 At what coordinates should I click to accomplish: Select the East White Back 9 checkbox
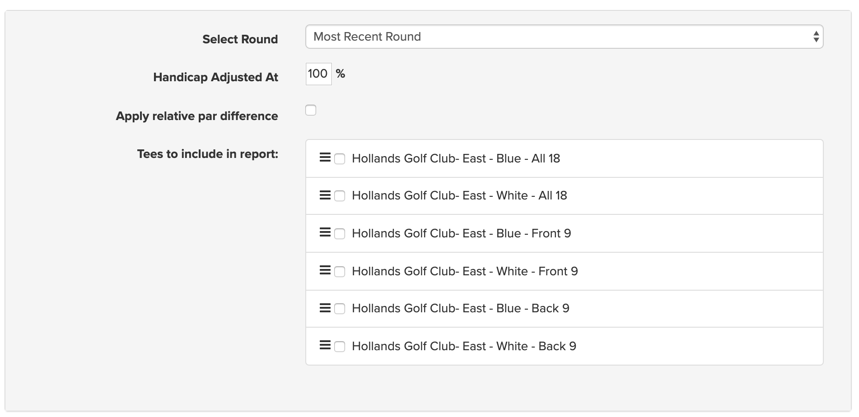tap(340, 347)
